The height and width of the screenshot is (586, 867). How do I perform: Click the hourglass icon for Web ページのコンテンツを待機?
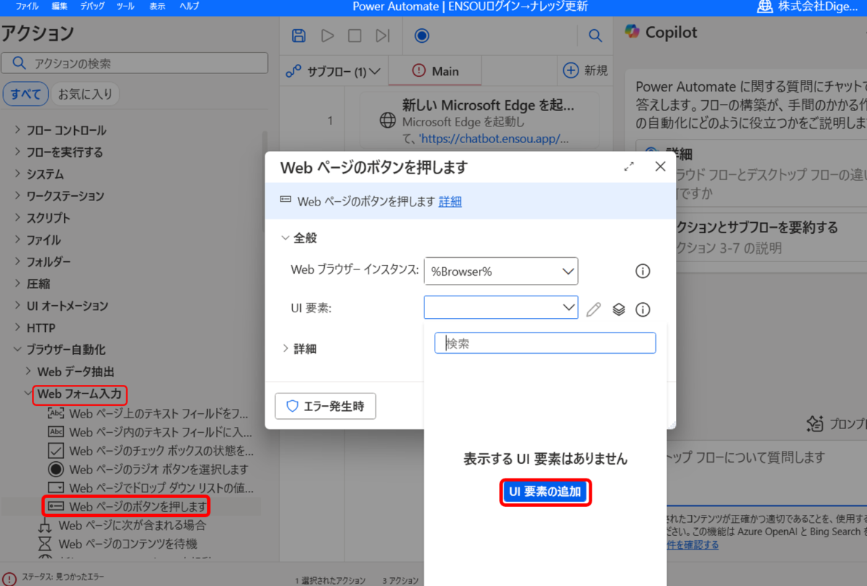(45, 544)
